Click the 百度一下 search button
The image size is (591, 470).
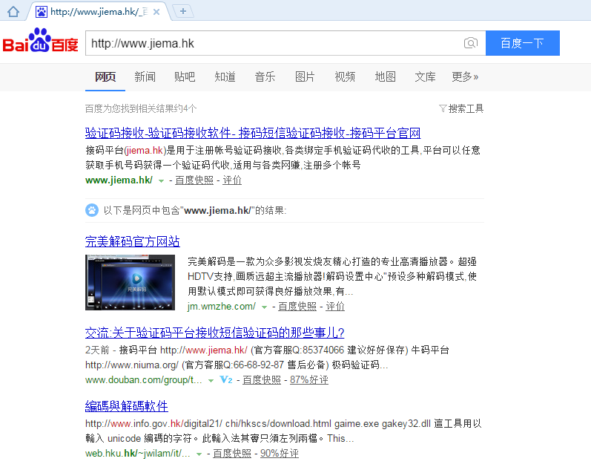click(522, 43)
